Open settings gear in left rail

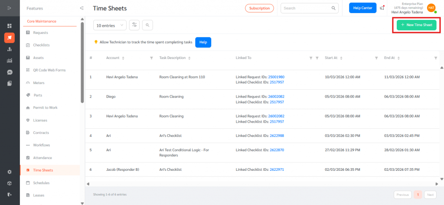coord(10,172)
